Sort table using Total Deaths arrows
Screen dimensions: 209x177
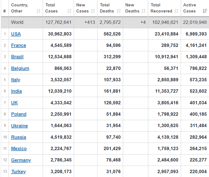[119, 11]
